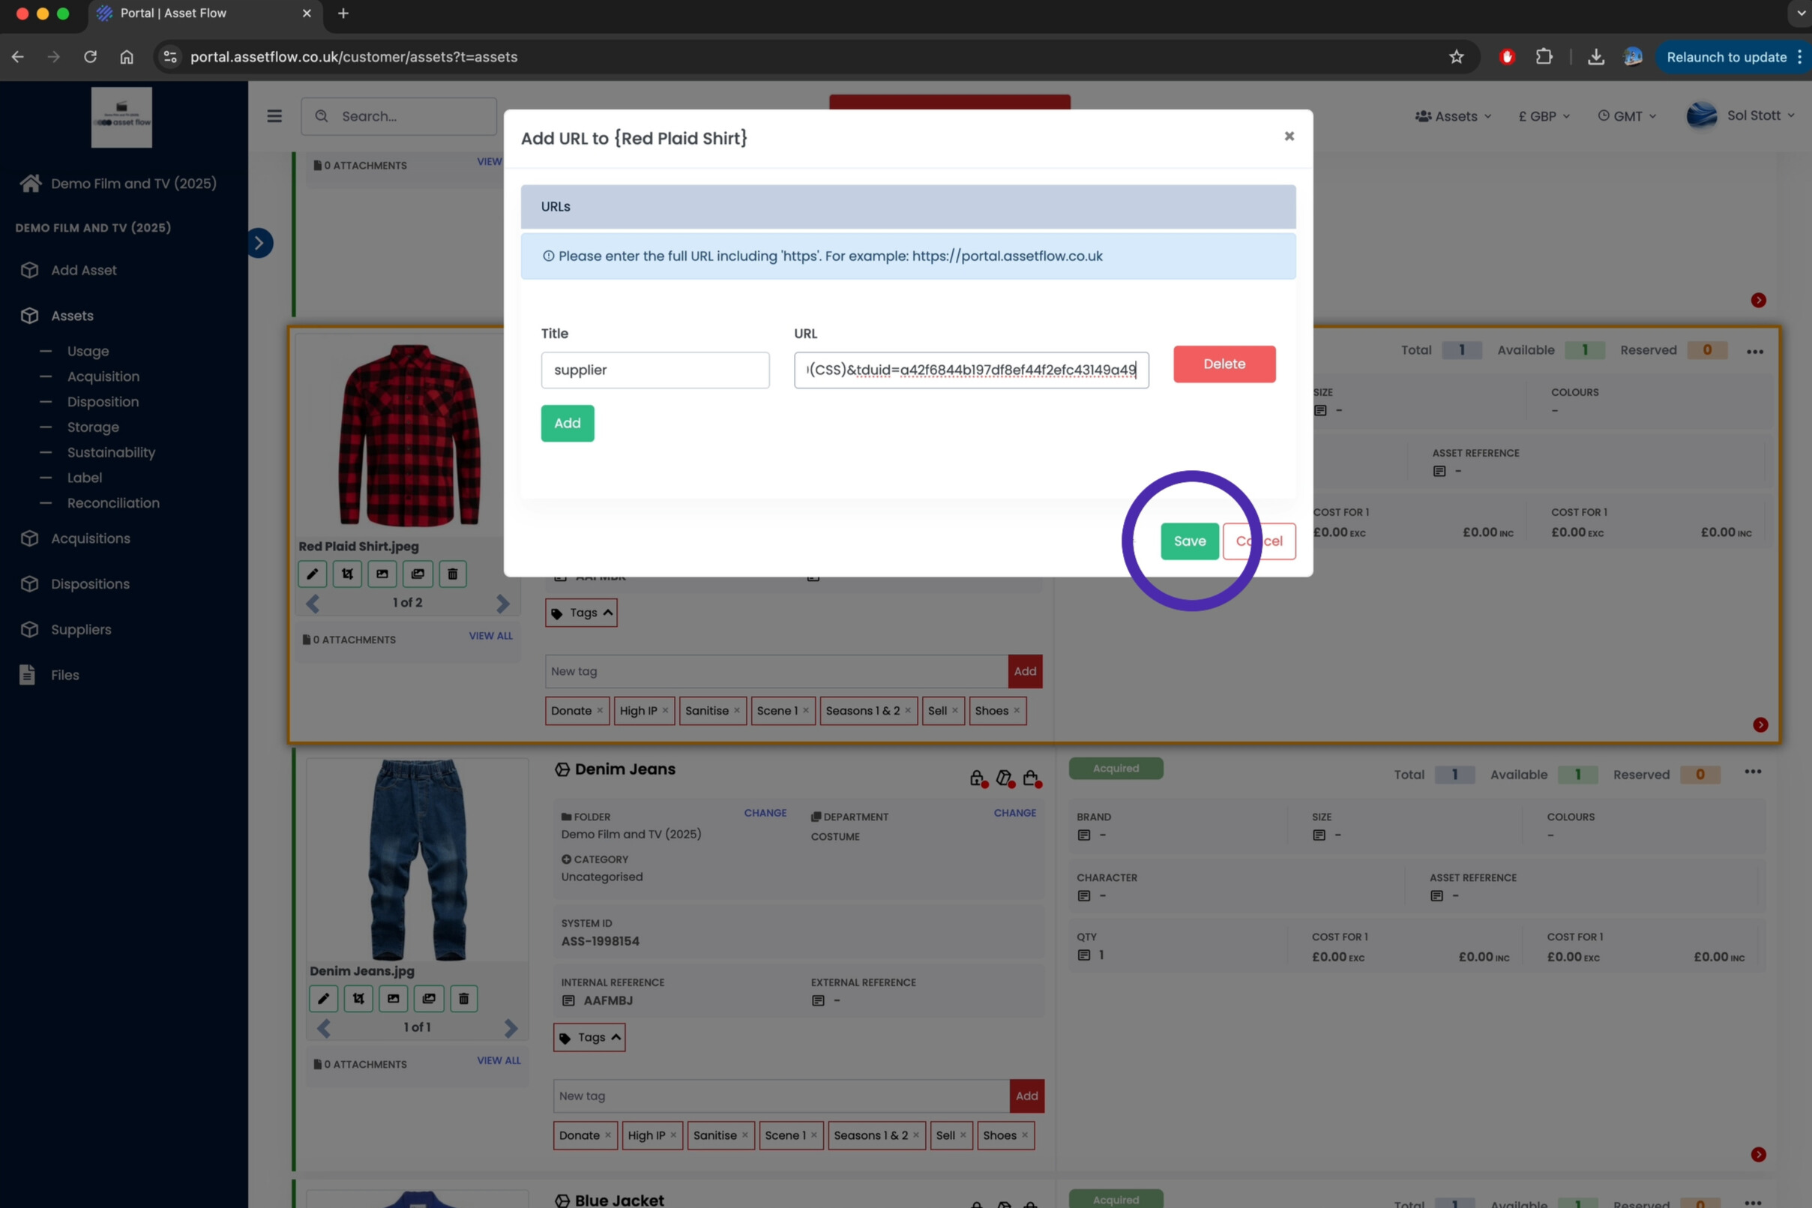Open Assets section in sidebar
The width and height of the screenshot is (1812, 1208).
[58, 316]
